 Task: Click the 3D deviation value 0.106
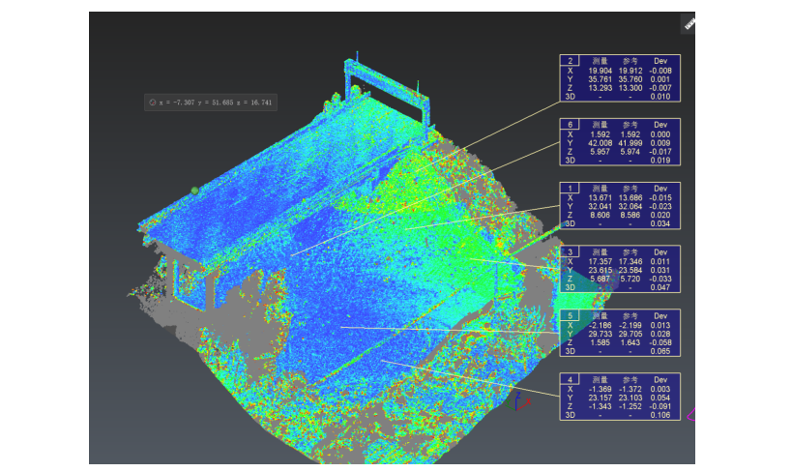click(x=660, y=415)
